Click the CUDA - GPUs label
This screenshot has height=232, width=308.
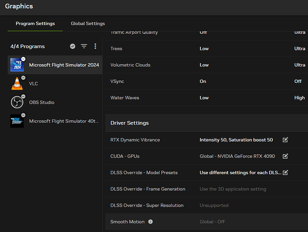(x=125, y=156)
